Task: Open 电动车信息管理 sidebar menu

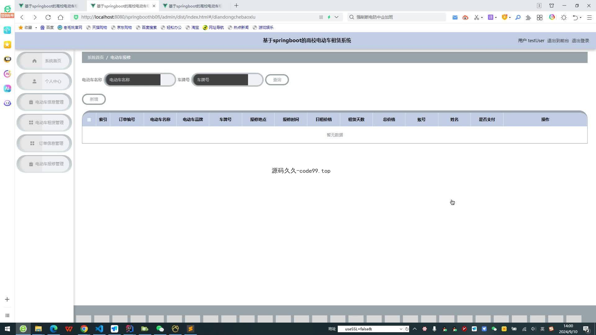Action: 44,102
